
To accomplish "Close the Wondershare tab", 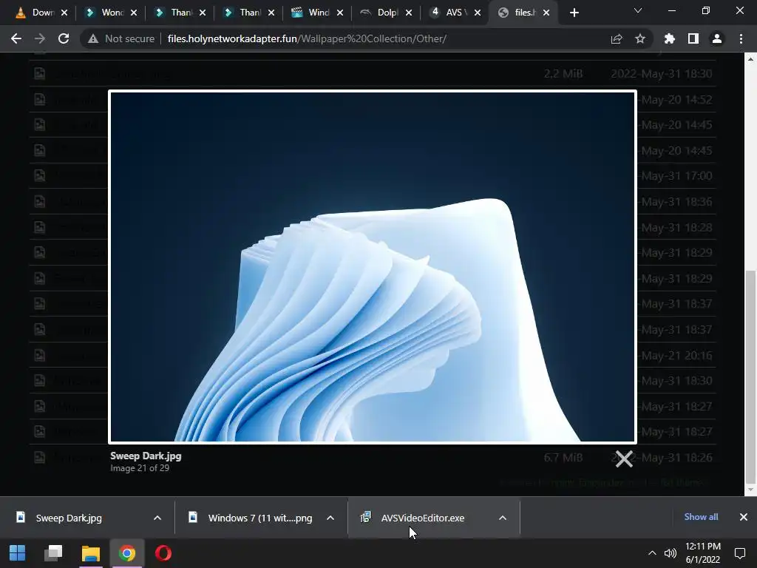I will pyautogui.click(x=133, y=13).
